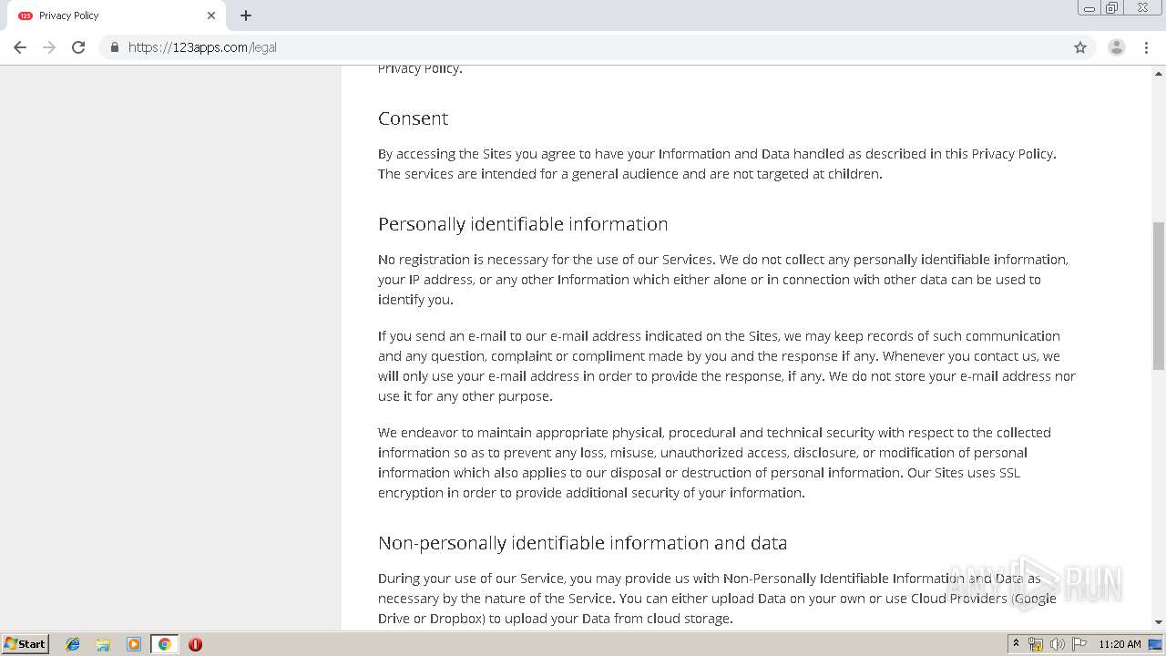Screen dimensions: 1166x656
Task: Close the Privacy Policy tab
Action: pyautogui.click(x=211, y=15)
